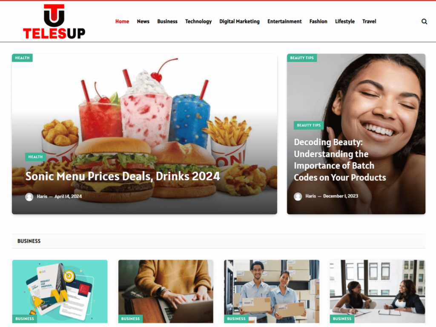The image size is (436, 327).
Task: Open the search magnifier icon
Action: coord(424,21)
